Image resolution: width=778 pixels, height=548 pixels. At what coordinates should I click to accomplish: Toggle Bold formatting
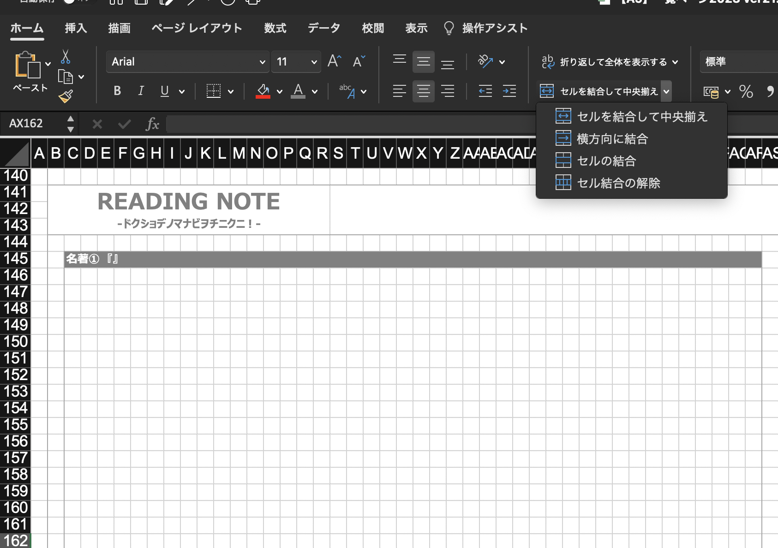coord(117,91)
